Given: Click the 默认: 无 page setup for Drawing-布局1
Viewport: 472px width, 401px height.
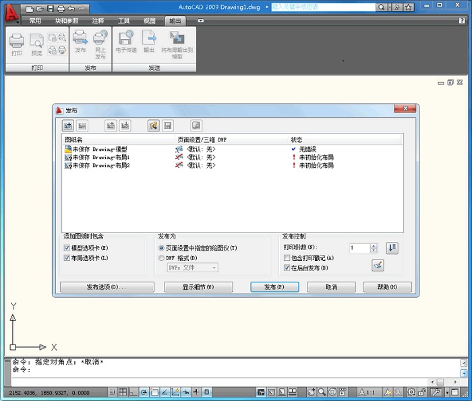Looking at the screenshot, I should [x=200, y=157].
